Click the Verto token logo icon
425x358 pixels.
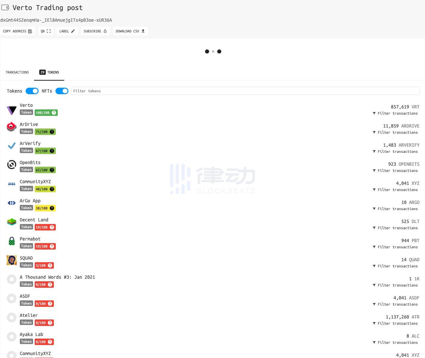coord(12,110)
